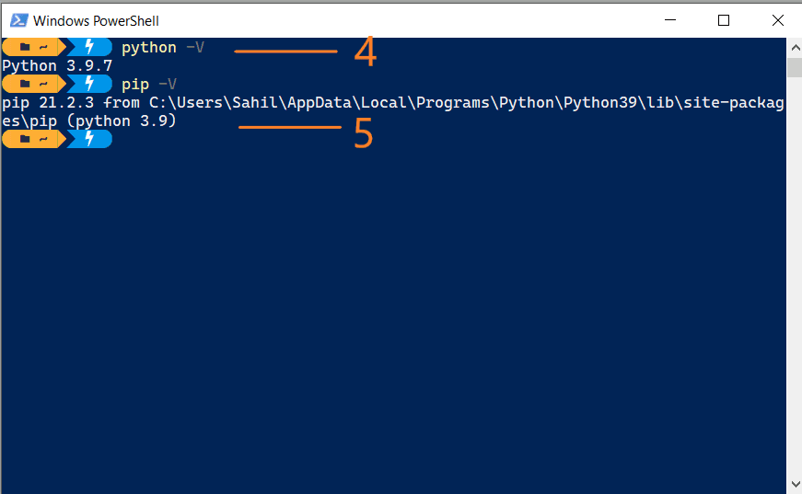Click the folder icon on the last empty prompt
Image resolution: width=802 pixels, height=494 pixels.
pos(25,139)
